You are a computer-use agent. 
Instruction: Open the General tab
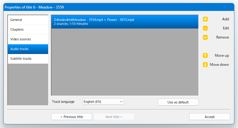point(28,20)
